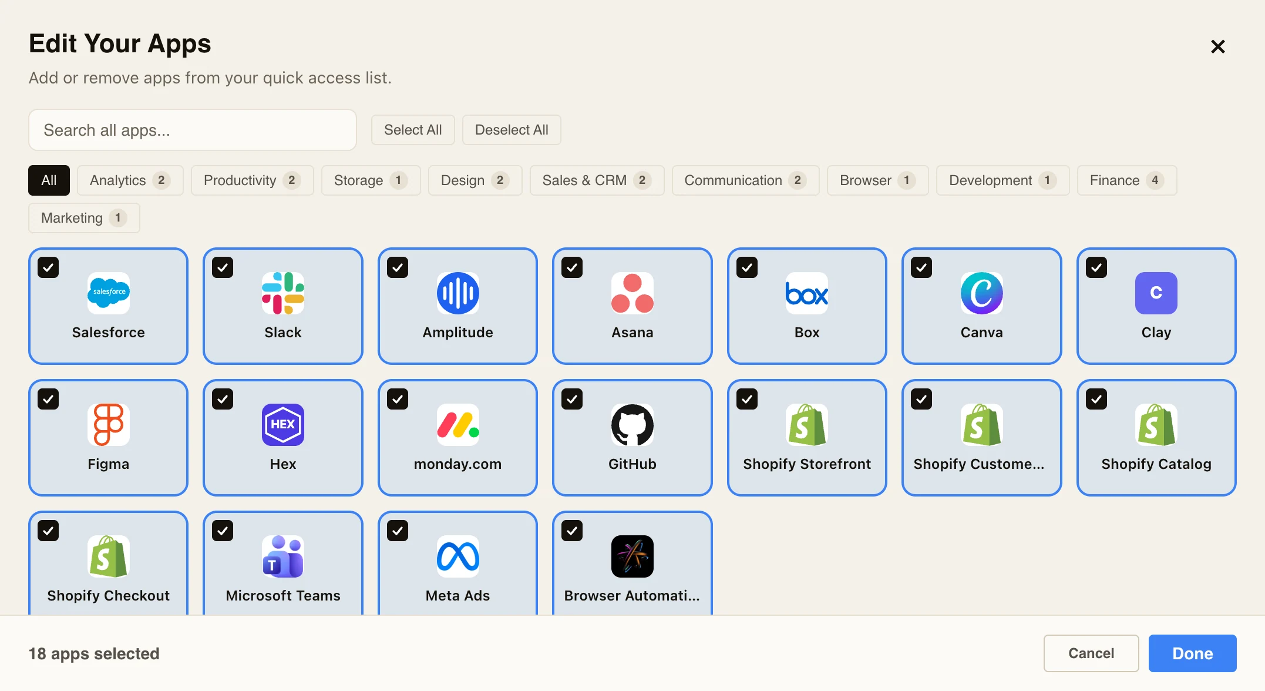Click the Shopify Checkout bag icon
The height and width of the screenshot is (691, 1265).
[x=109, y=556]
